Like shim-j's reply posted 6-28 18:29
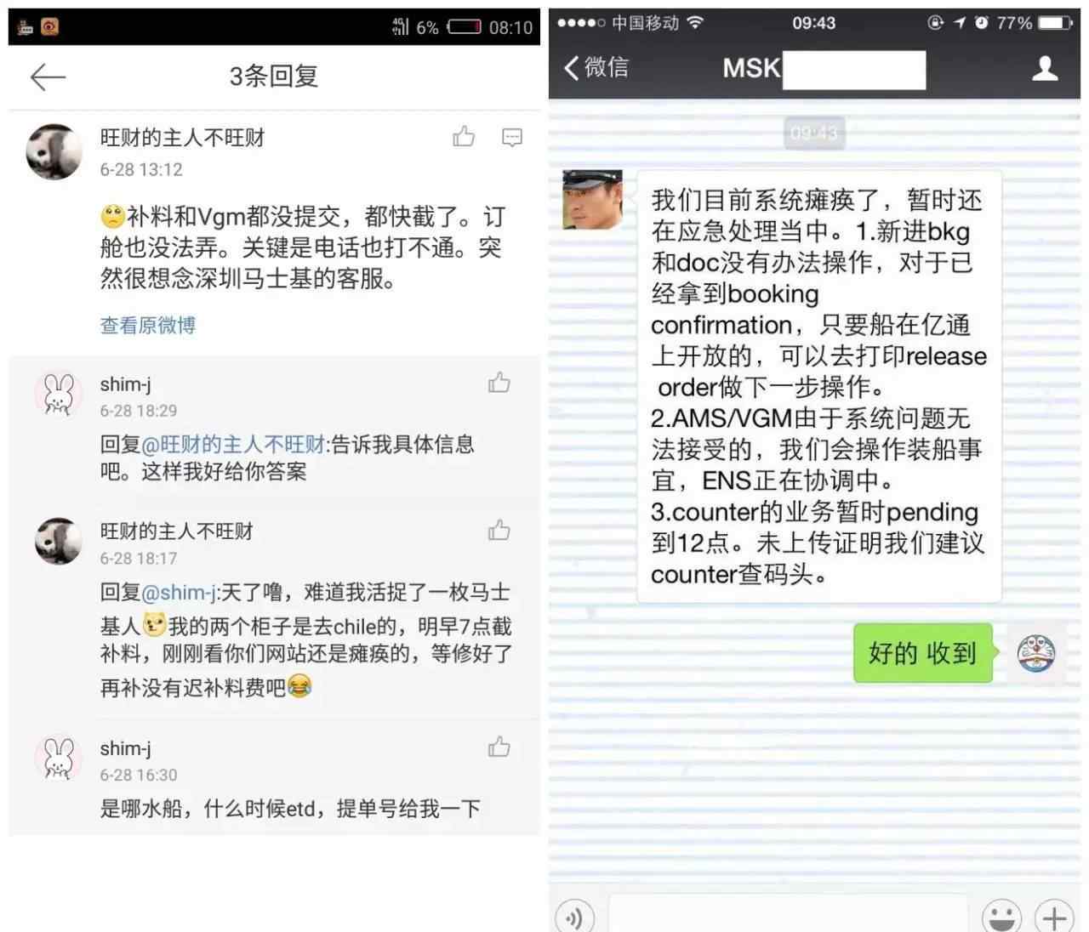This screenshot has width=1089, height=932. click(x=499, y=383)
